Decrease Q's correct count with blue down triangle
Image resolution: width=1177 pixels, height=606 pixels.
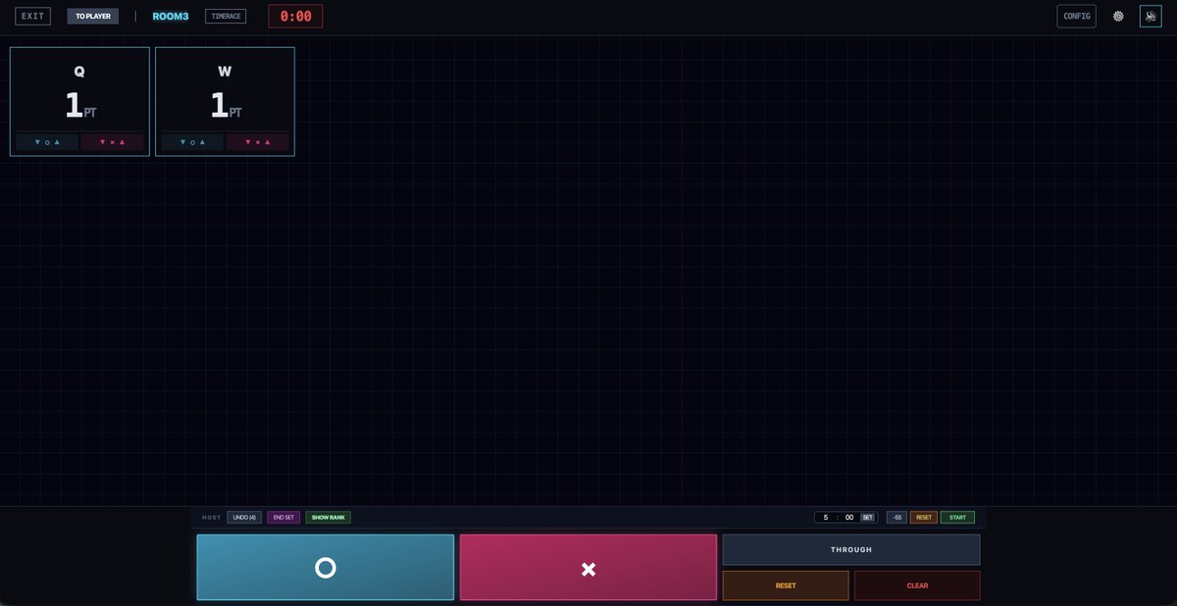[37, 142]
